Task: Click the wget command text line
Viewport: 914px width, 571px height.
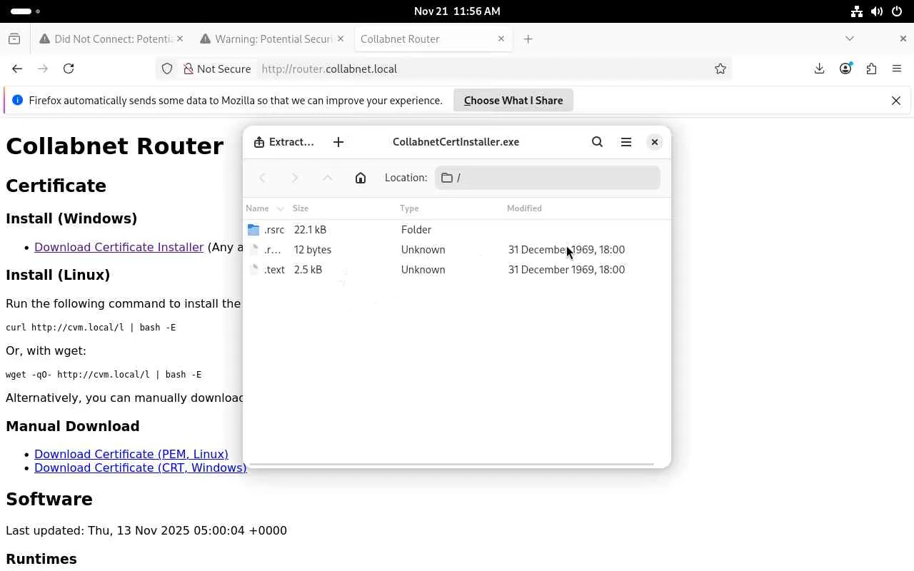Action: click(104, 375)
